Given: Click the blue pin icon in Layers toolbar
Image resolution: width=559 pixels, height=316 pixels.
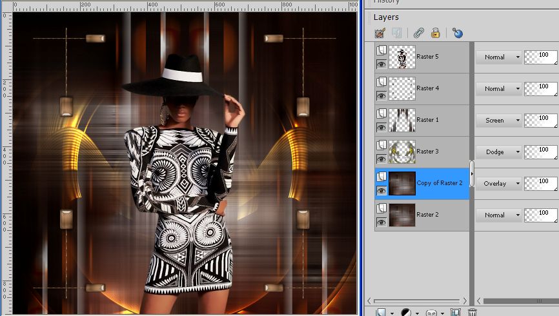Looking at the screenshot, I should pos(458,33).
